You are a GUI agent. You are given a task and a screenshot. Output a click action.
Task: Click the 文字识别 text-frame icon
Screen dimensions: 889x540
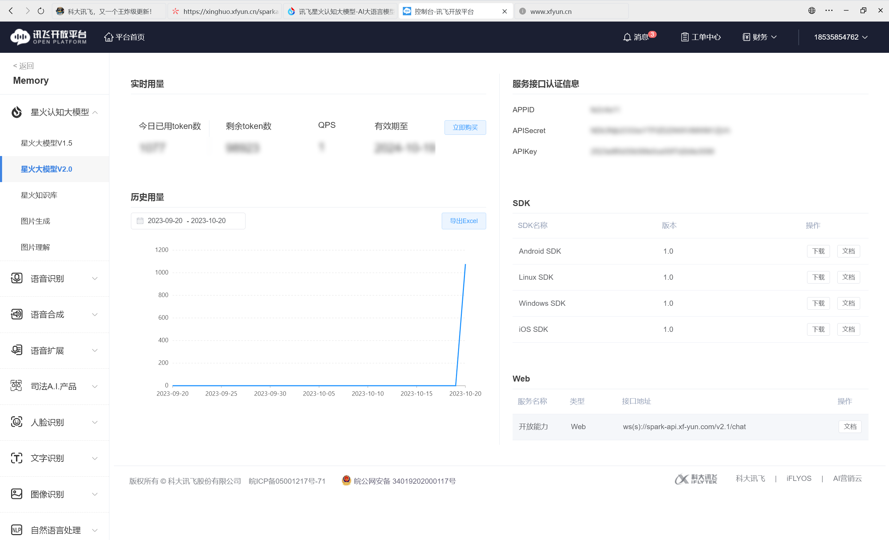point(17,458)
